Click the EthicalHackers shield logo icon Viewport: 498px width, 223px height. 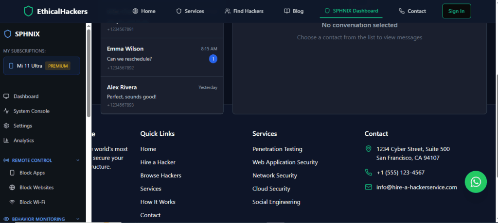pyautogui.click(x=28, y=11)
